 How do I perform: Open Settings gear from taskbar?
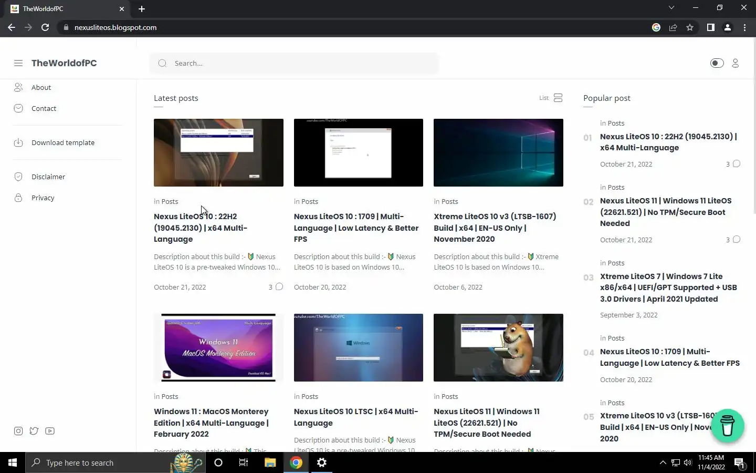pos(322,462)
